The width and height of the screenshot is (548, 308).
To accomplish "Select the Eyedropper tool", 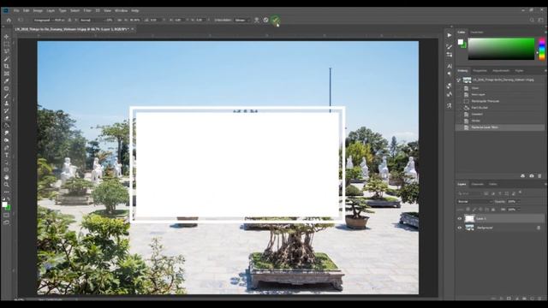I will click(6, 81).
